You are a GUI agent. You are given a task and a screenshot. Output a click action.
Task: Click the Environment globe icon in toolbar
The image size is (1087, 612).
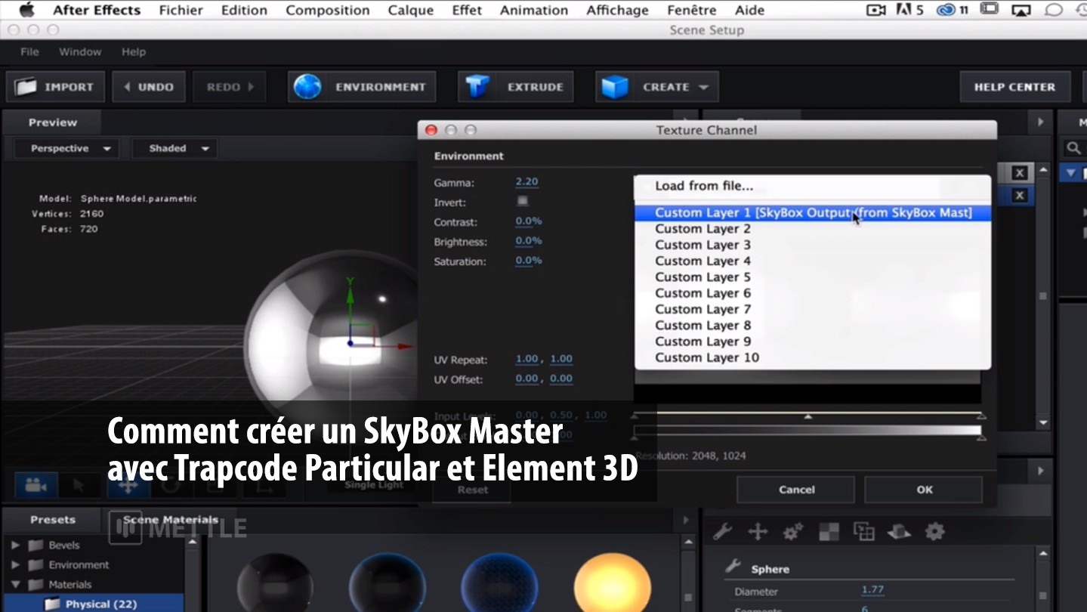[307, 87]
